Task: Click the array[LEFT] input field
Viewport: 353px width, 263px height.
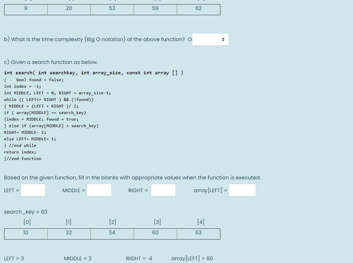Action: click(x=242, y=190)
